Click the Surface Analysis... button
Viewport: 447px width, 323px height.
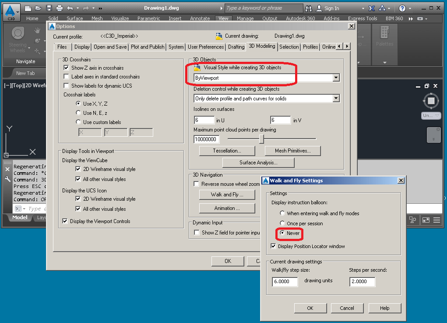click(258, 162)
